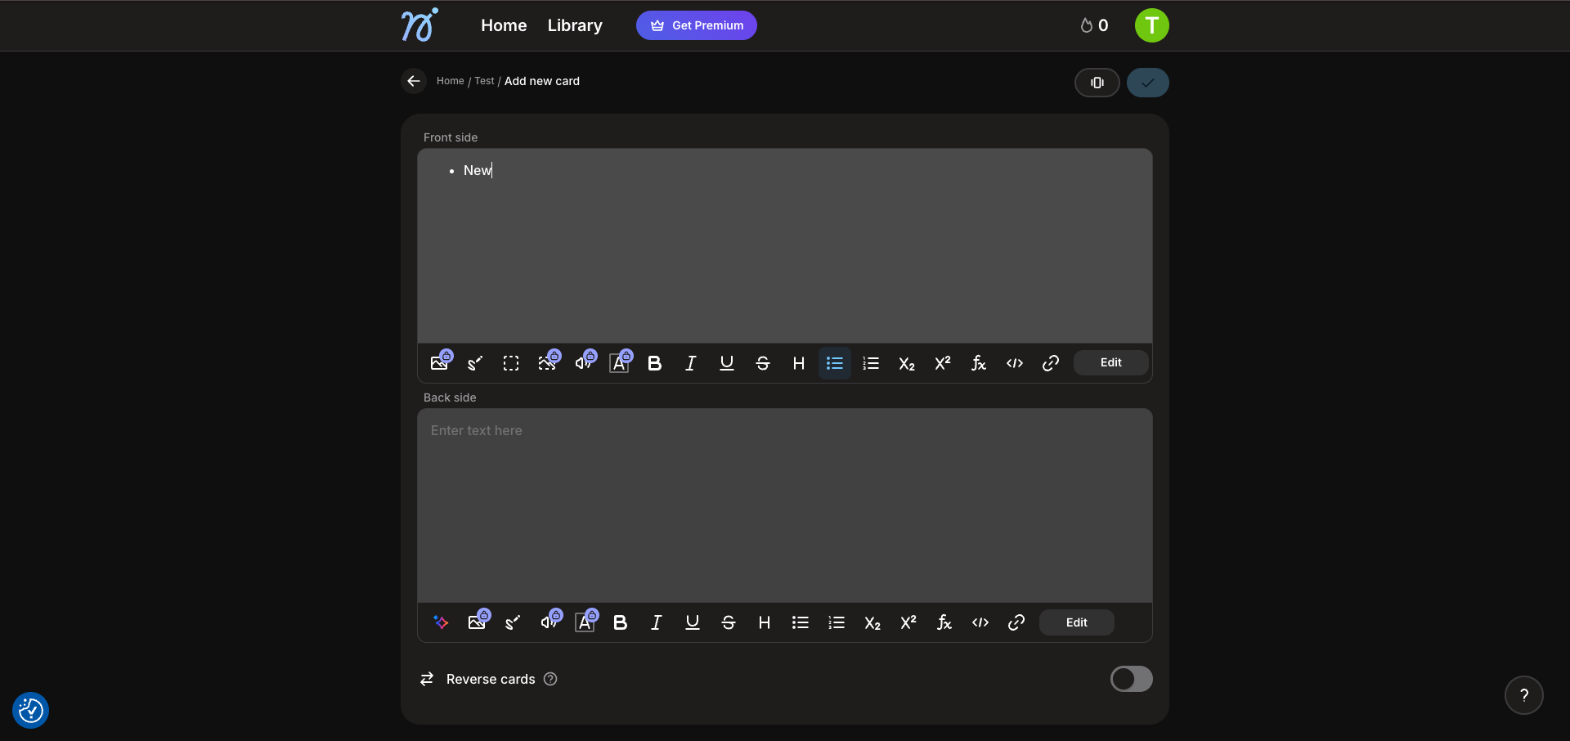This screenshot has height=741, width=1570.
Task: Navigate to Home in top menu
Action: click(504, 25)
